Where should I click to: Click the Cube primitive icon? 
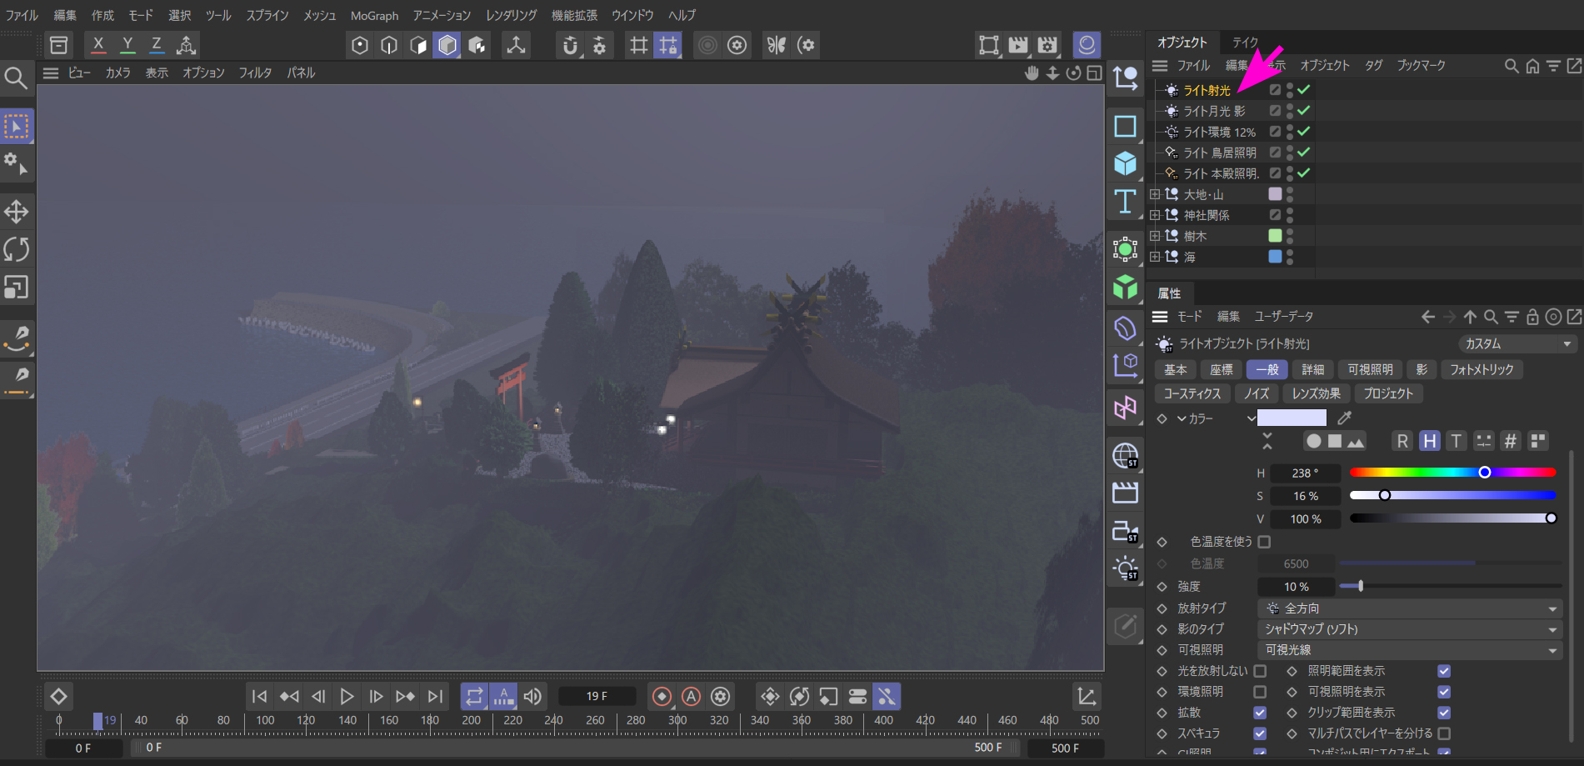point(1125,163)
